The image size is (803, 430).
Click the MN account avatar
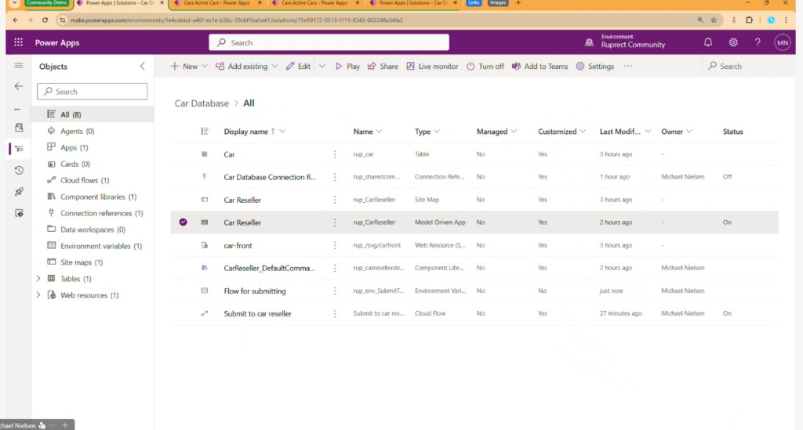(782, 42)
